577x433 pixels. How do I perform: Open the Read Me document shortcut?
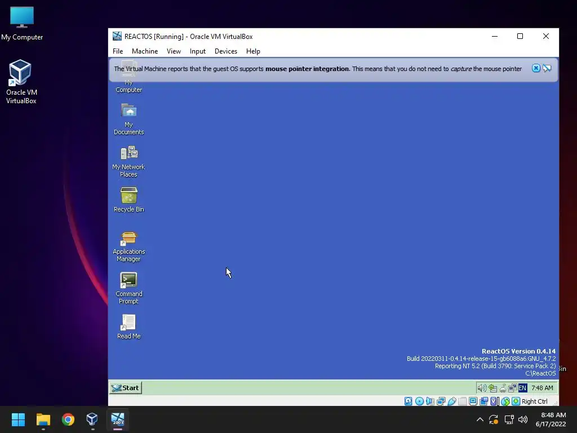coord(129,326)
